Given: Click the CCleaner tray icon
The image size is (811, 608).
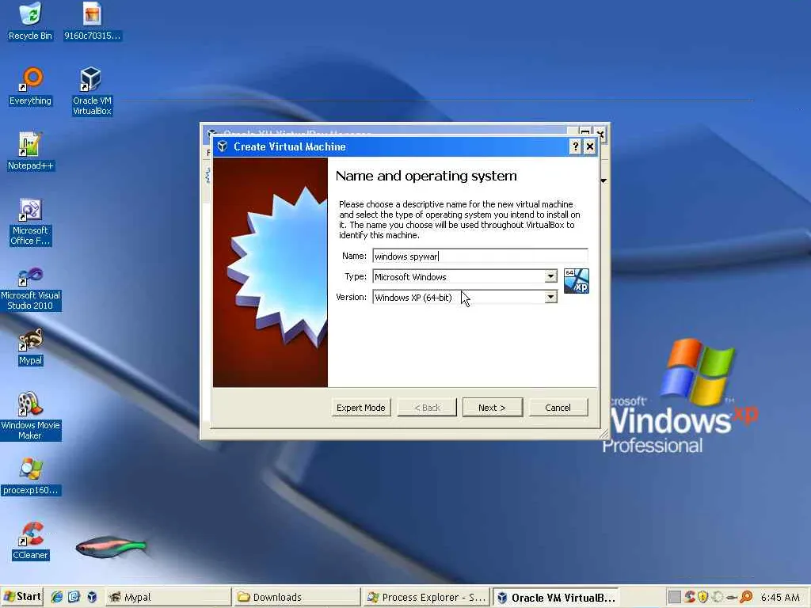Looking at the screenshot, I should (x=690, y=597).
